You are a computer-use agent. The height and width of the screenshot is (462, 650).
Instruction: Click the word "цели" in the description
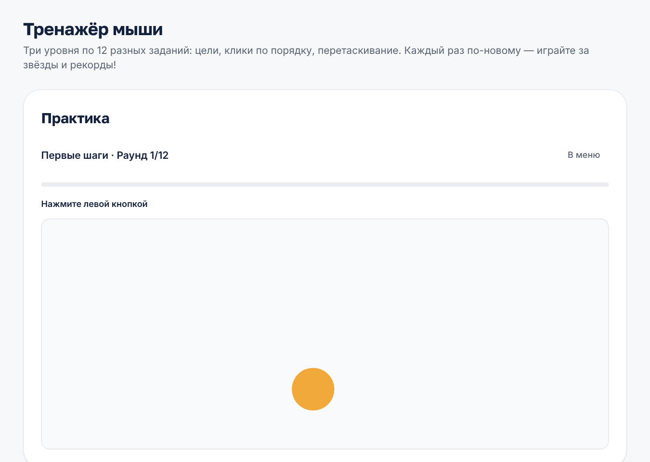[208, 51]
